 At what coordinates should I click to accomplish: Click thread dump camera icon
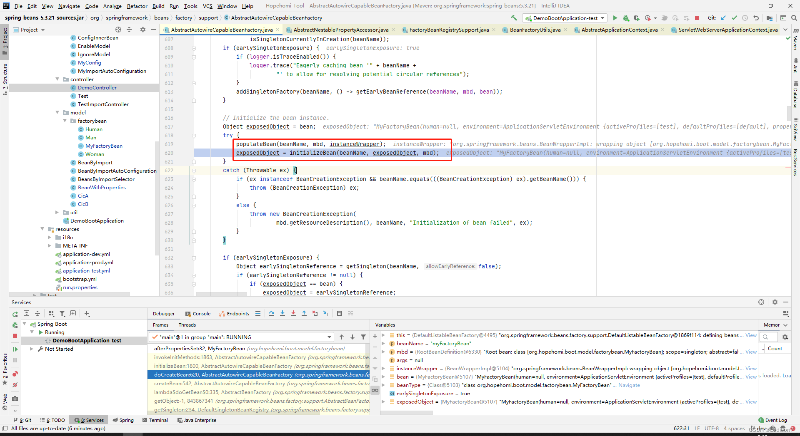point(15,399)
